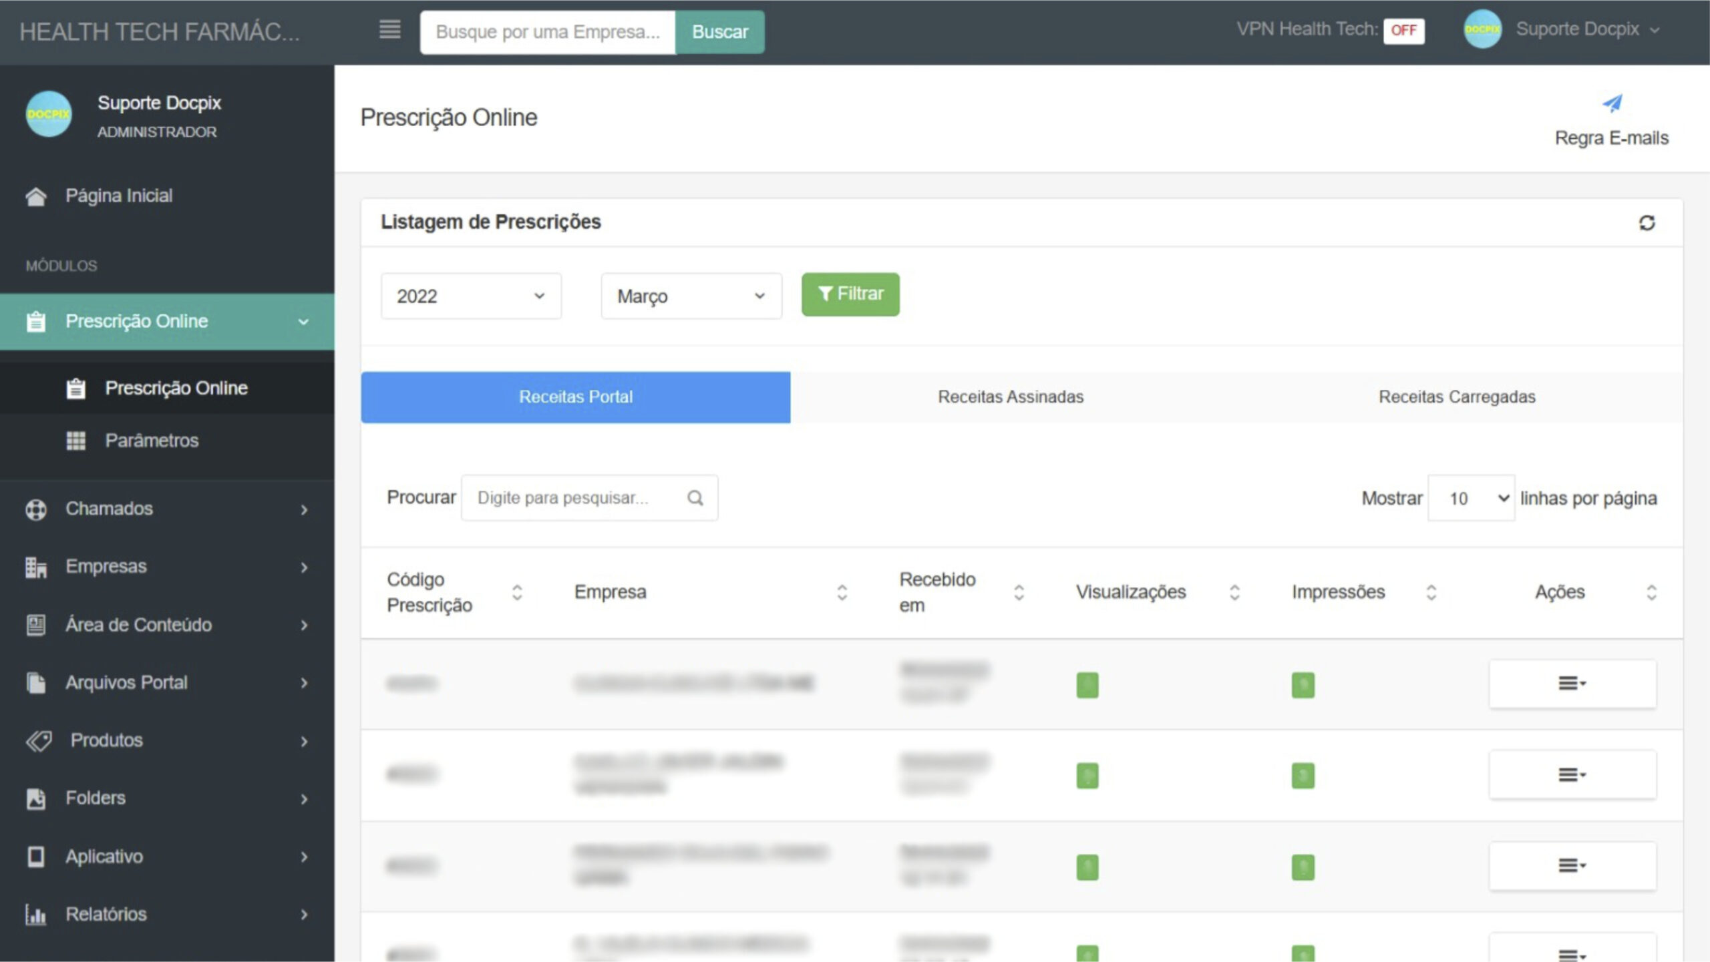The image size is (1710, 962).
Task: Click the green Visualizações badge in first row
Action: coord(1087,685)
